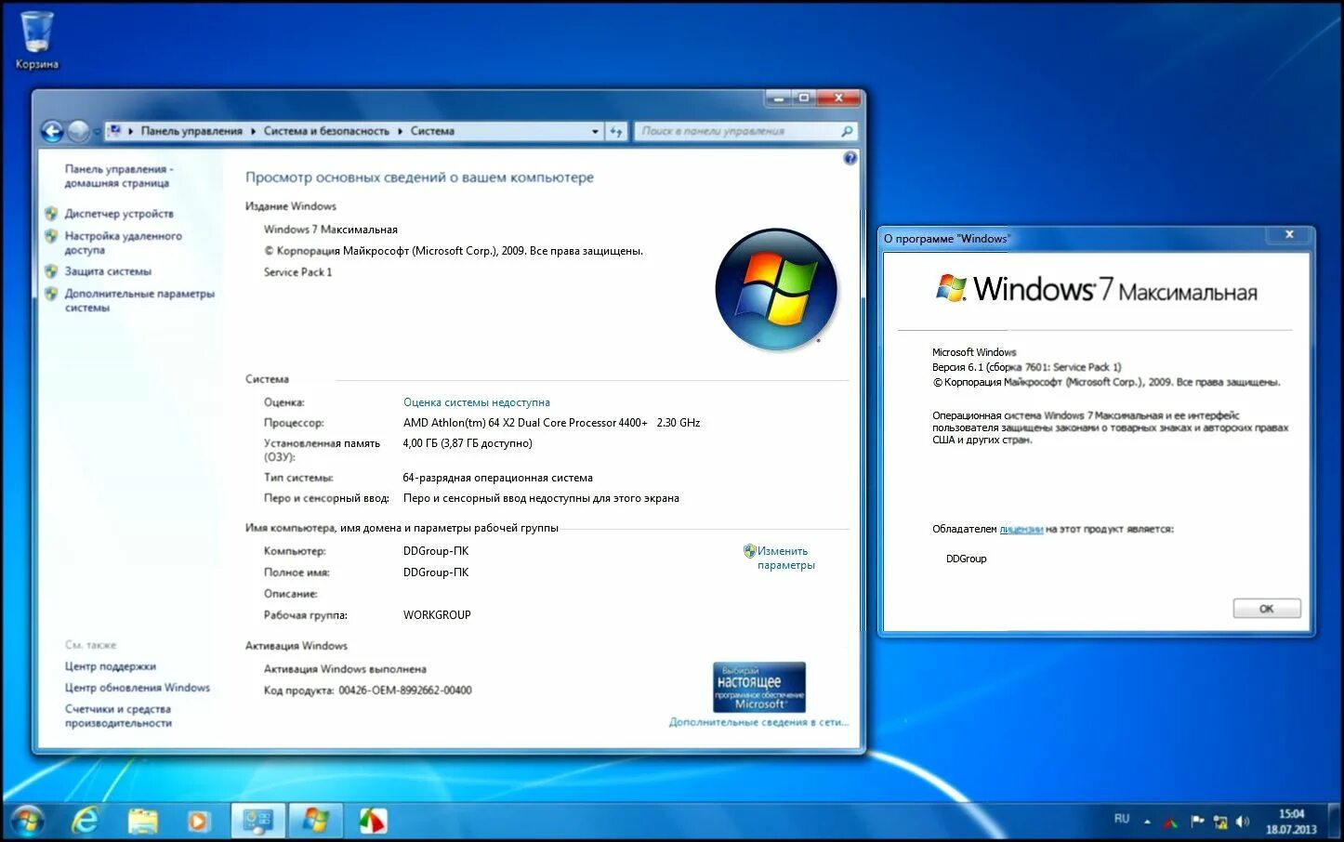Show hidden tray icons arrow
Screen dimensions: 1344x842
1147,822
